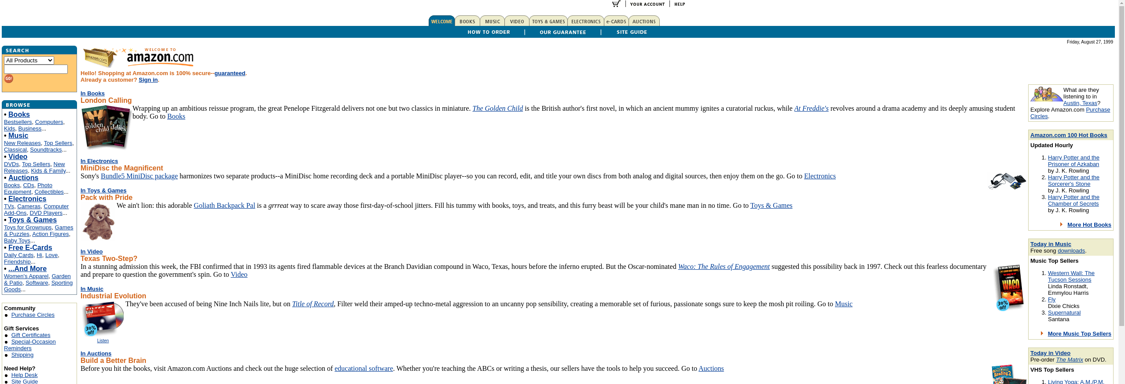
Task: Open Amazon.com 100 Hot Books link
Action: click(x=1069, y=135)
